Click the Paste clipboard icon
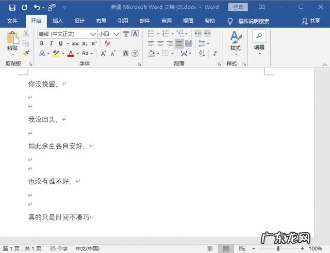 click(12, 38)
